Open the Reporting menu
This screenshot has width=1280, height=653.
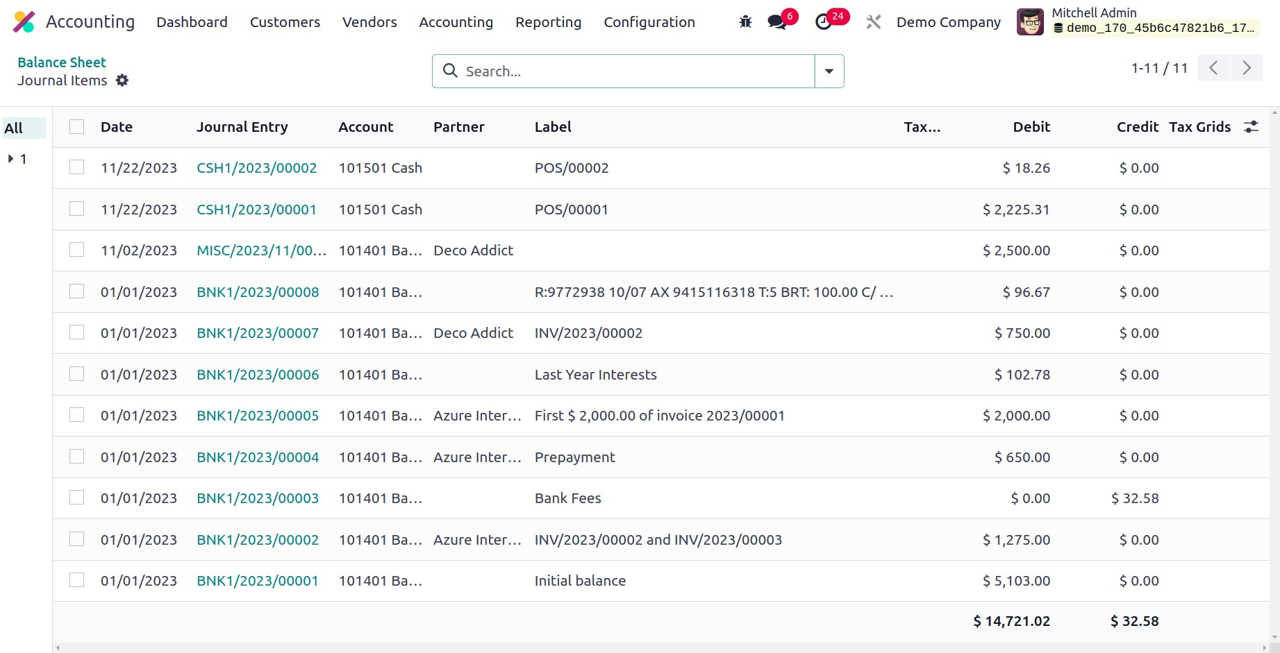tap(548, 22)
